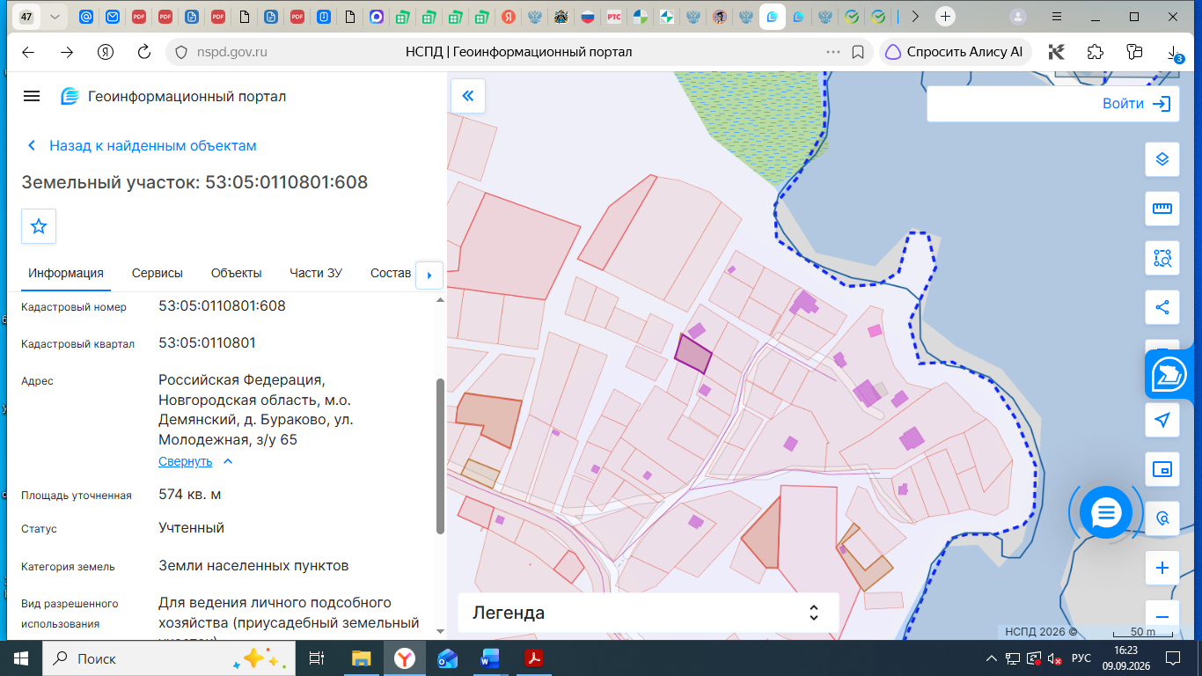1202x676 pixels.
Task: Show more tabs with the right arrow
Action: pyautogui.click(x=429, y=275)
